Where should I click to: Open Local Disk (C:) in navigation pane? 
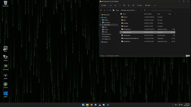click(x=107, y=34)
